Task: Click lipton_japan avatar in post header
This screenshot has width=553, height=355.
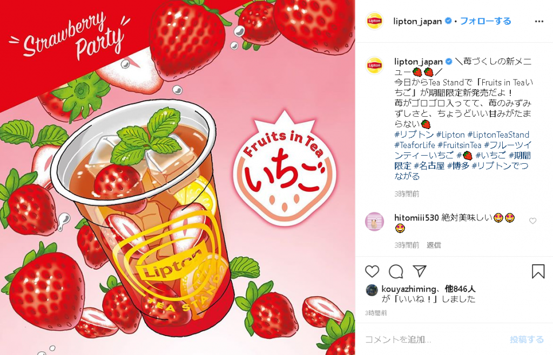Action: coord(374,21)
